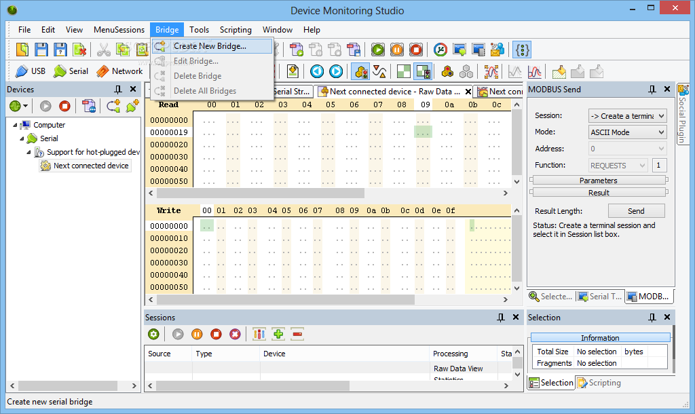Close the Devices panel
This screenshot has width=695, height=414.
(x=133, y=90)
